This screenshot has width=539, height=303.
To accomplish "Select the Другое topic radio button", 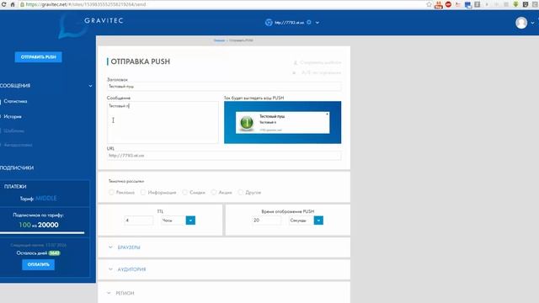I will pos(241,193).
